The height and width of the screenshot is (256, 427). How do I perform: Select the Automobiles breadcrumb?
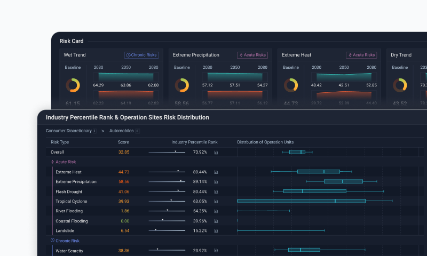click(x=122, y=131)
